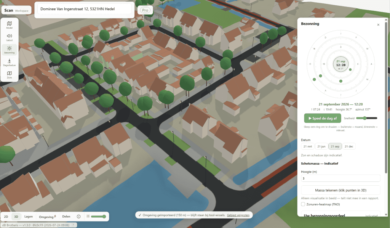Click the Pro badge button

[145, 10]
